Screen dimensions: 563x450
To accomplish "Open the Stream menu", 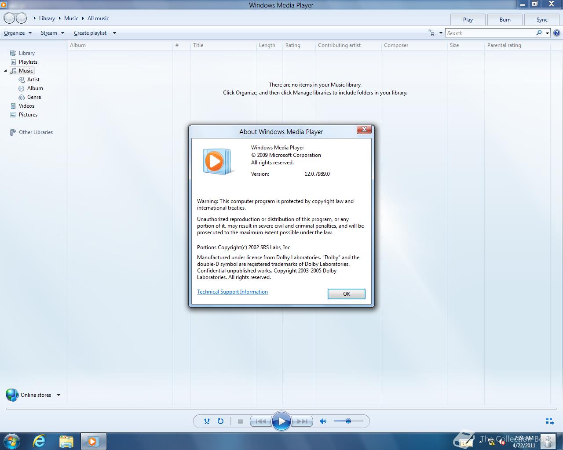I will (x=52, y=33).
